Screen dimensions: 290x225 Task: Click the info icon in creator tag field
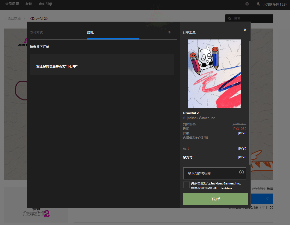coord(241,172)
